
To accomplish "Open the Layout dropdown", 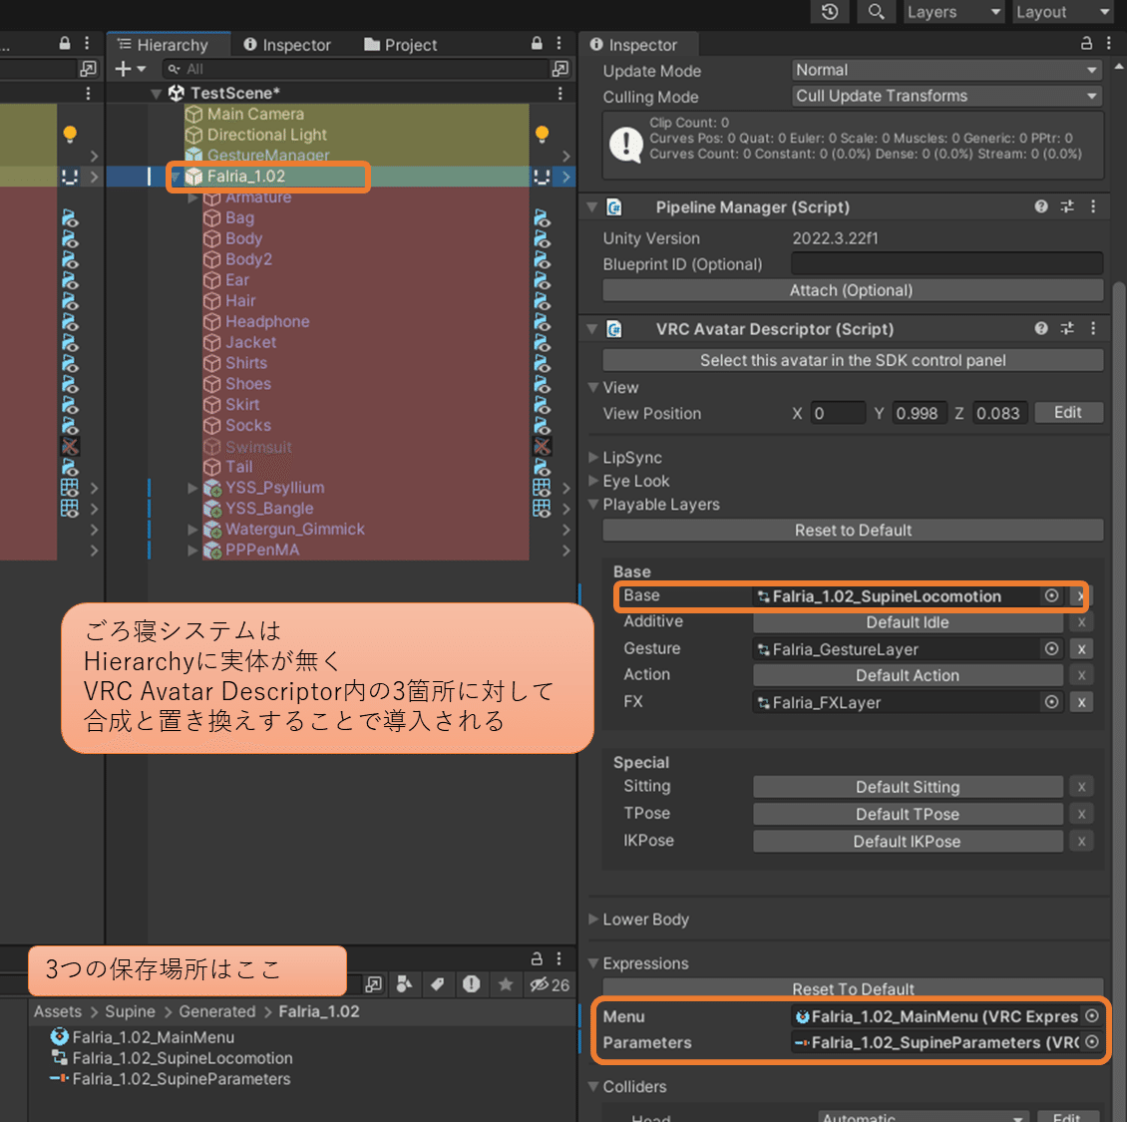I will pyautogui.click(x=1064, y=12).
